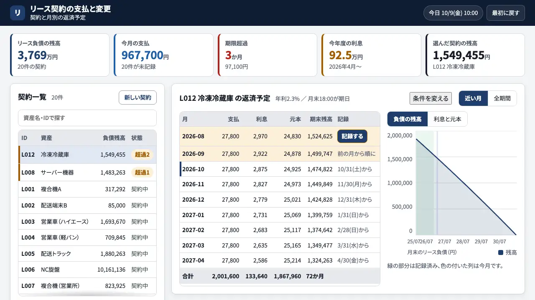Viewport: 535px width, 300px height.
Task: Click the 合計 totals row label
Action: pyautogui.click(x=188, y=276)
